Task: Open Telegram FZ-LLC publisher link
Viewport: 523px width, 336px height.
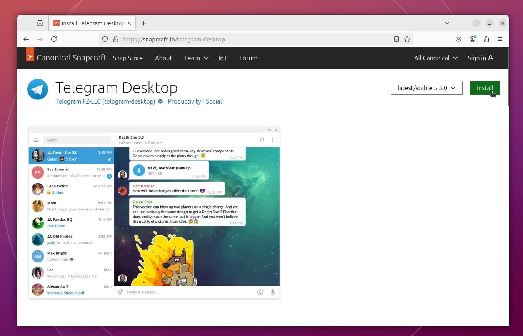Action: click(x=105, y=101)
